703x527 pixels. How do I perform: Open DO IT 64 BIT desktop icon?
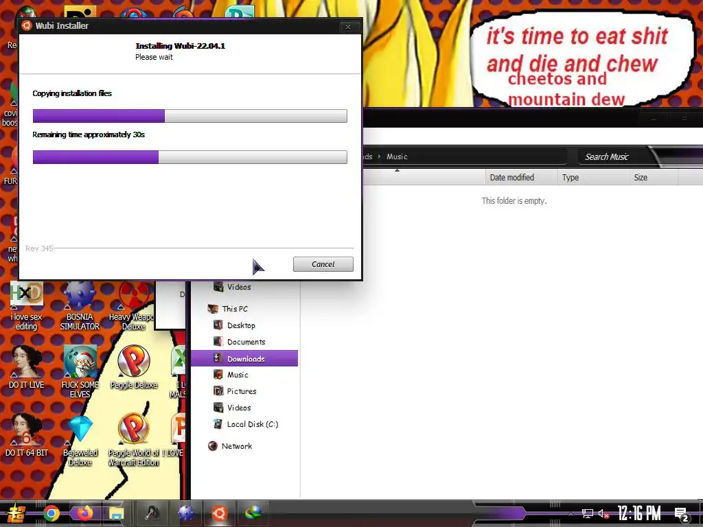click(27, 434)
